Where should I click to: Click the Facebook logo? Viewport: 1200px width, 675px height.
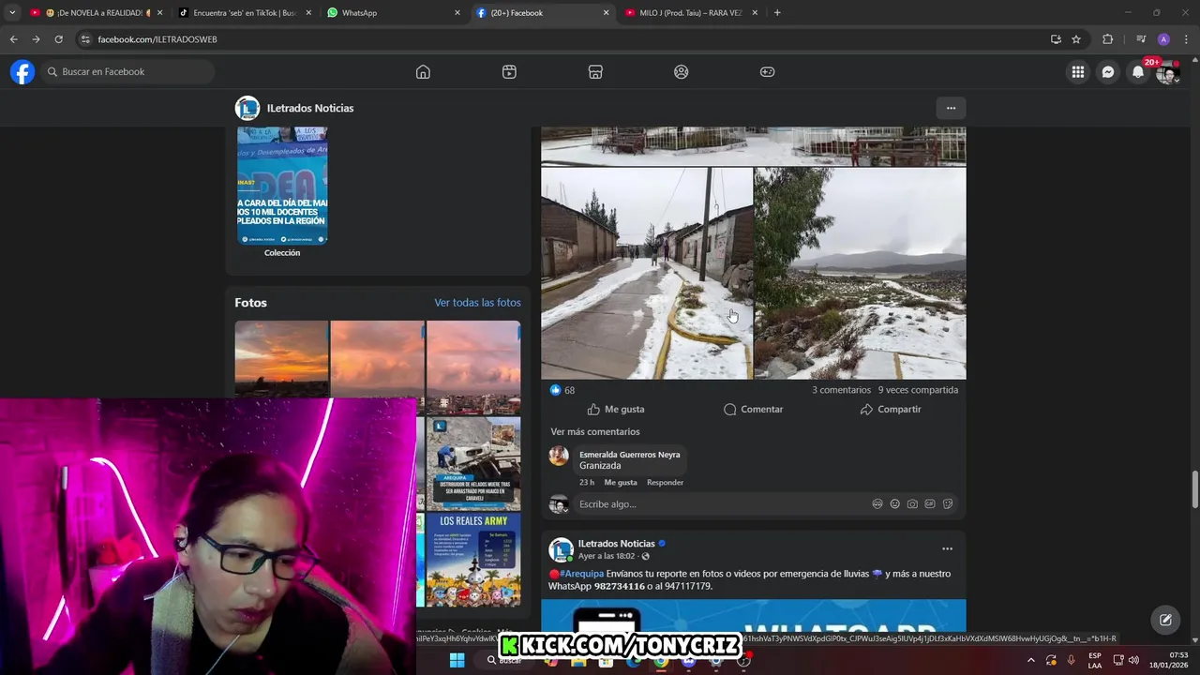[22, 72]
